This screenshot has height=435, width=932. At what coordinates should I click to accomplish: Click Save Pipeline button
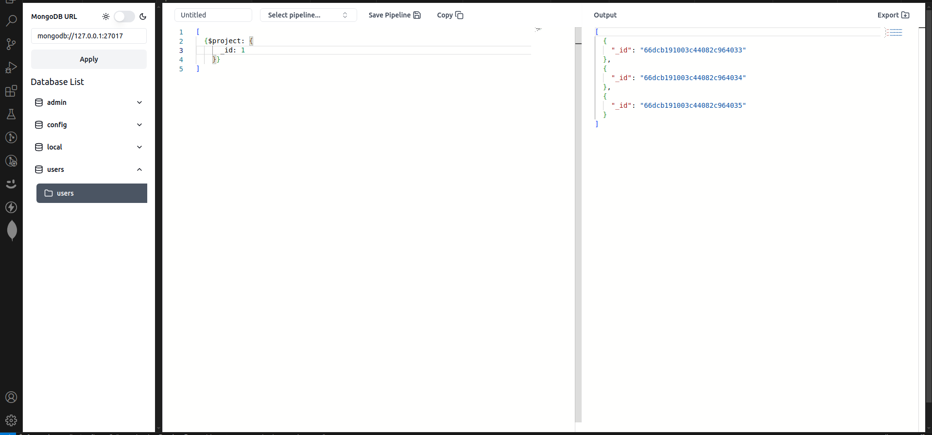coord(395,15)
